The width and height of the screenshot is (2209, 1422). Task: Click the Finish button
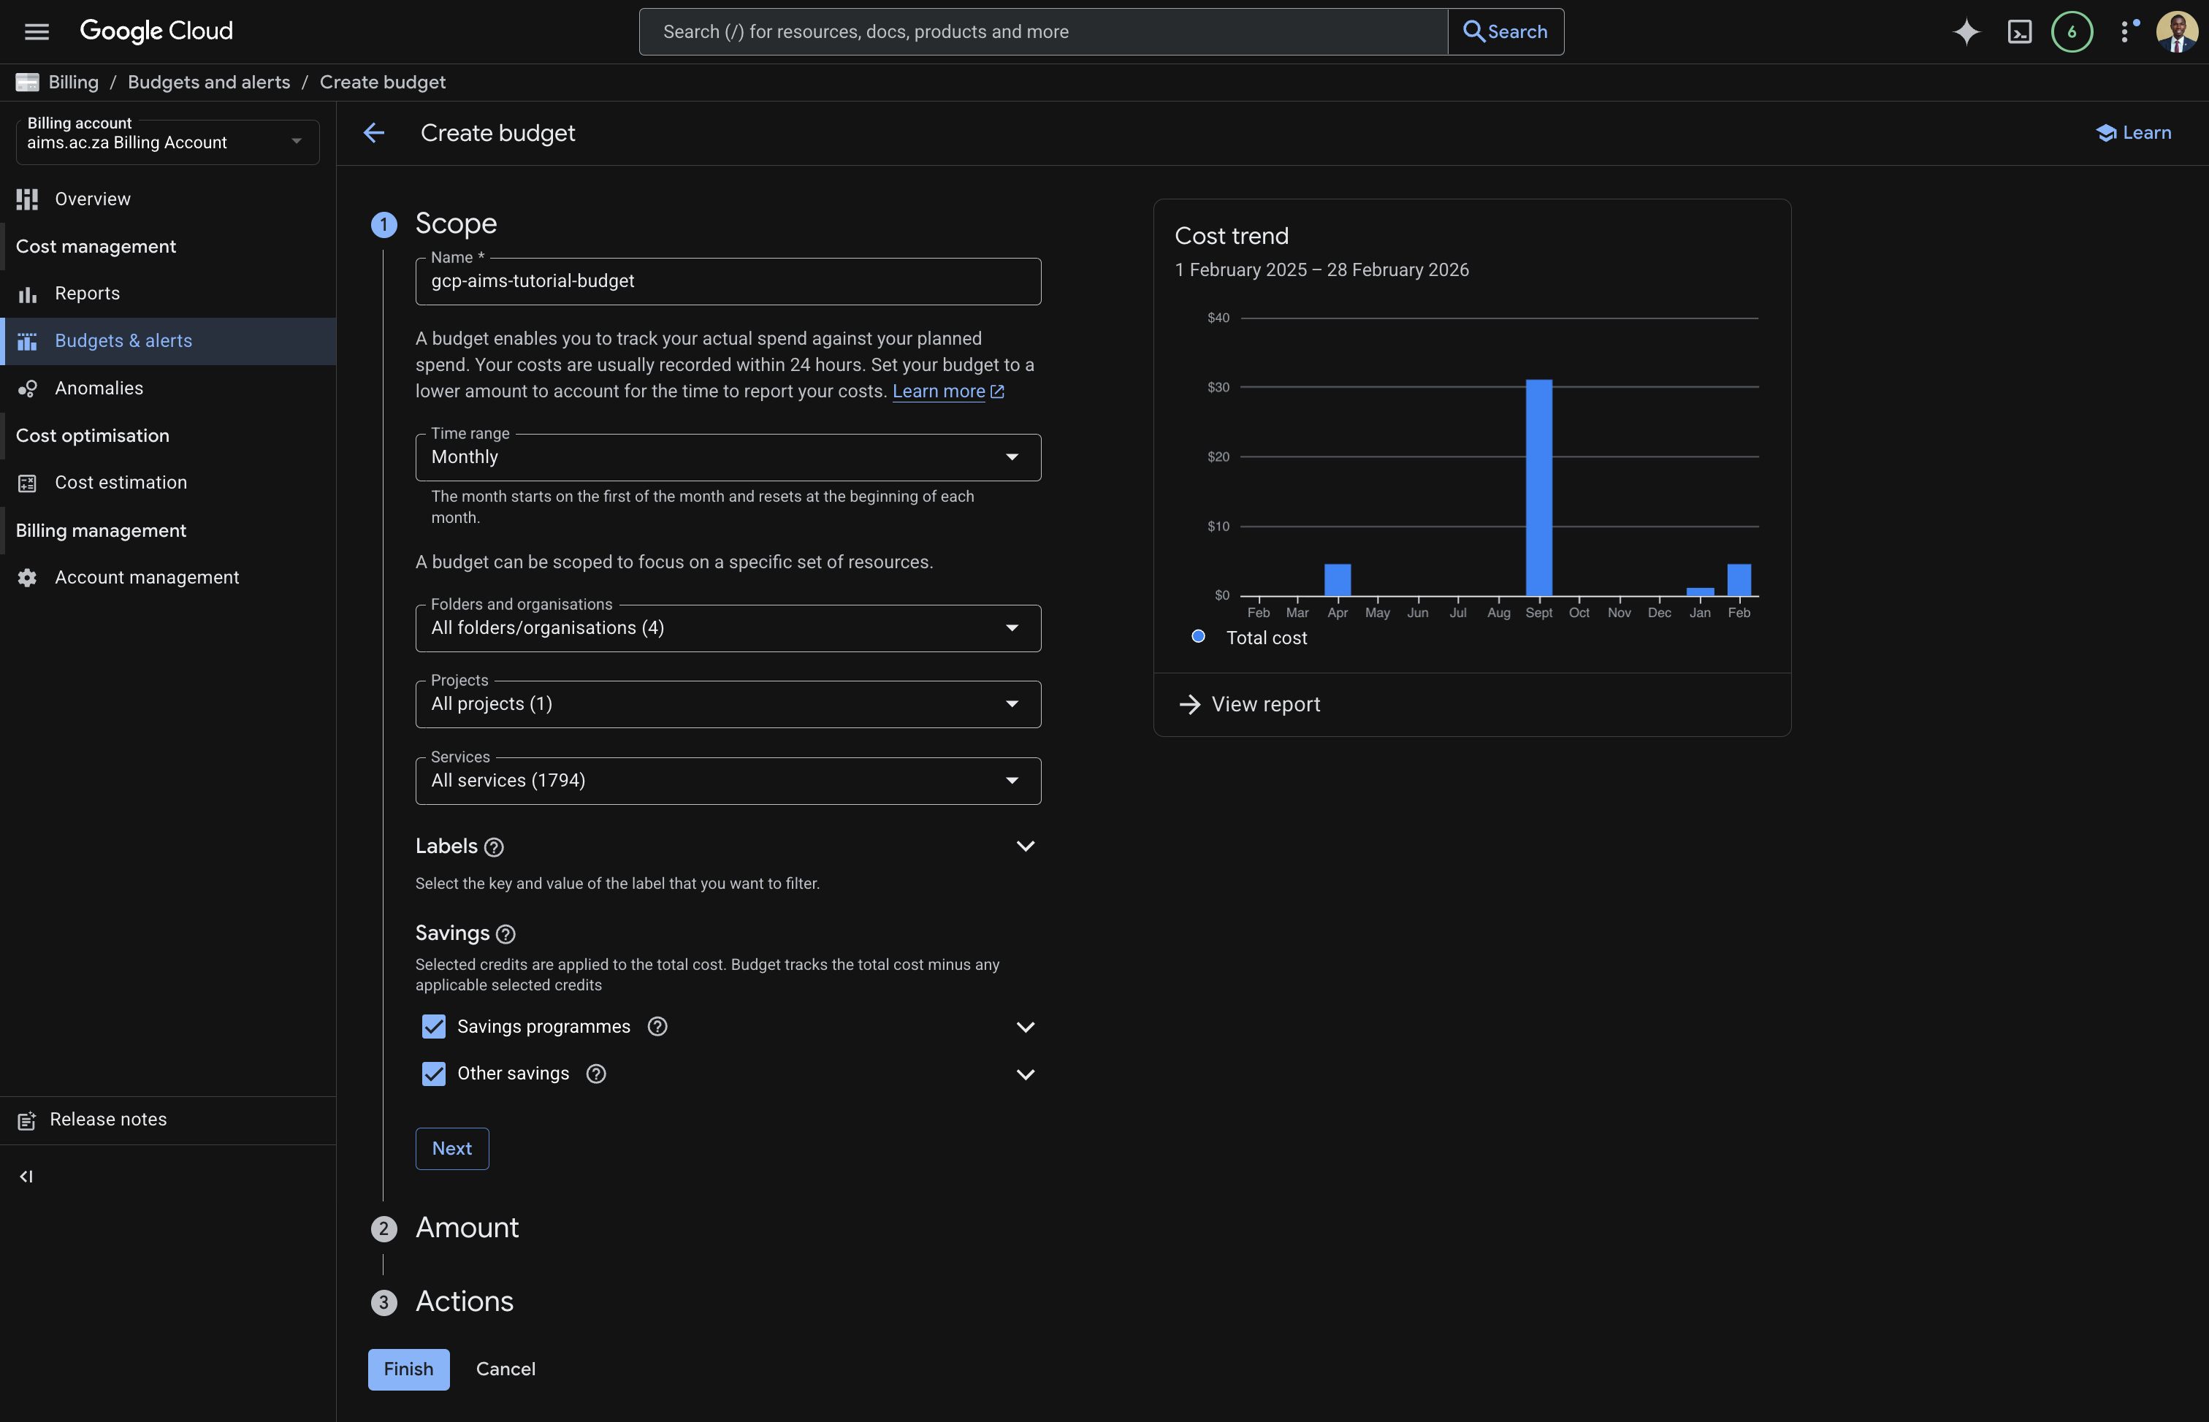click(x=408, y=1369)
